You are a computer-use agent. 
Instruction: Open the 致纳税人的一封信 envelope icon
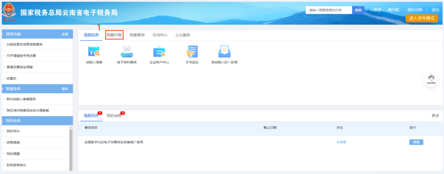[x=224, y=52]
